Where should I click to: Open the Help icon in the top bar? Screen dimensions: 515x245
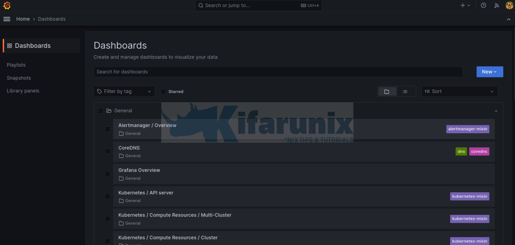coord(483,5)
